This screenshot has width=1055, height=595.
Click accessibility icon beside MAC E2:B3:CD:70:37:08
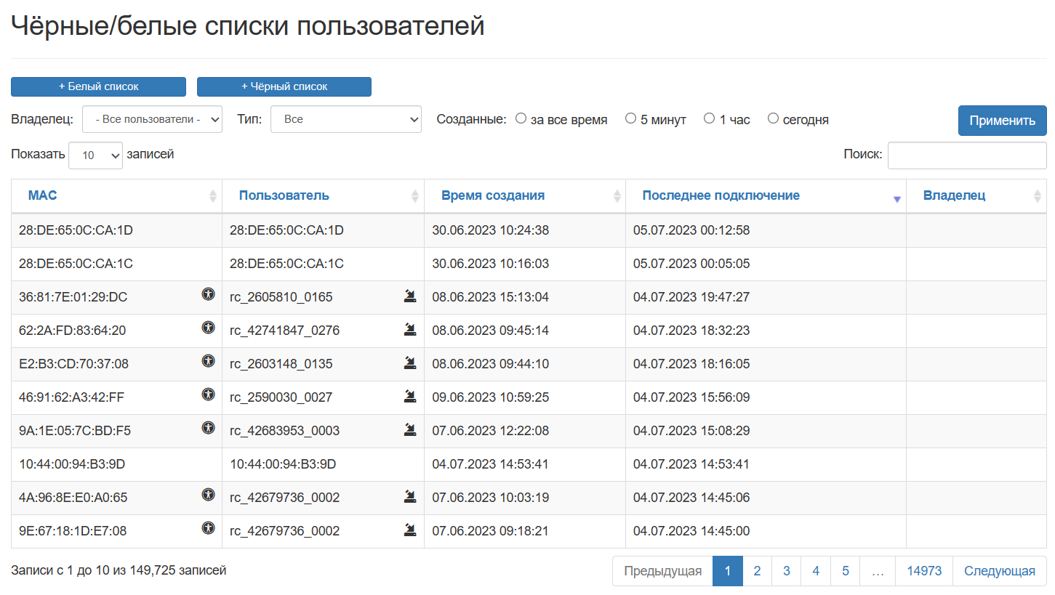tap(209, 361)
